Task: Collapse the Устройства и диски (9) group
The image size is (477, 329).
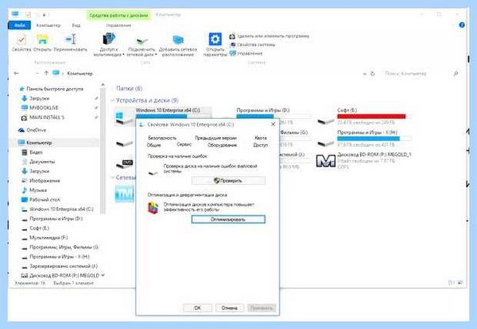Action: 113,100
